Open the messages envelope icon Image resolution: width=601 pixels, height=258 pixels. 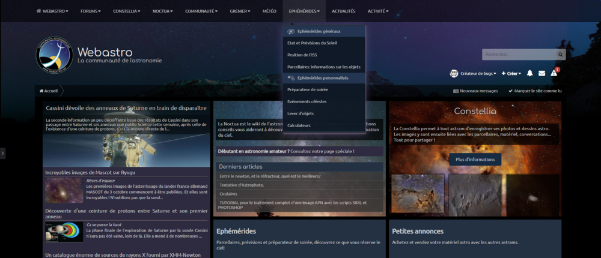tap(542, 73)
